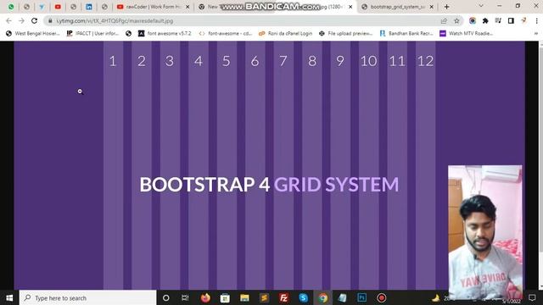
Task: Switch to the pinned LinkedIn tab
Action: click(x=89, y=7)
